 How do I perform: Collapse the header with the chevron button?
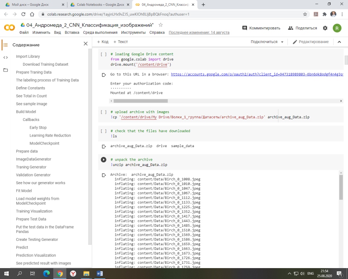coord(339,42)
